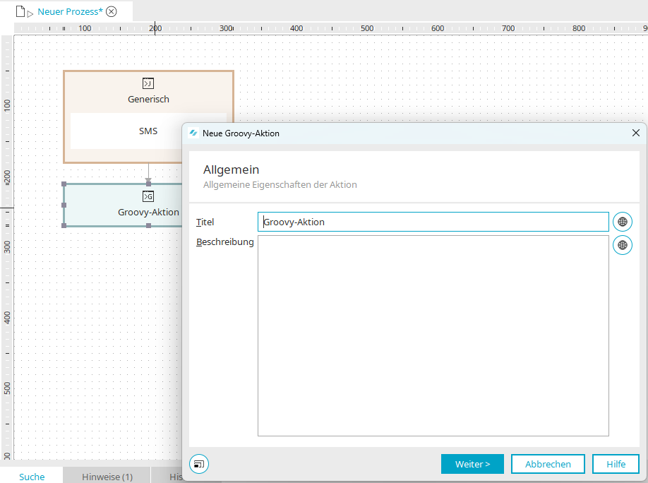Click the document icon beside the Neuer Prozess tab

point(20,11)
